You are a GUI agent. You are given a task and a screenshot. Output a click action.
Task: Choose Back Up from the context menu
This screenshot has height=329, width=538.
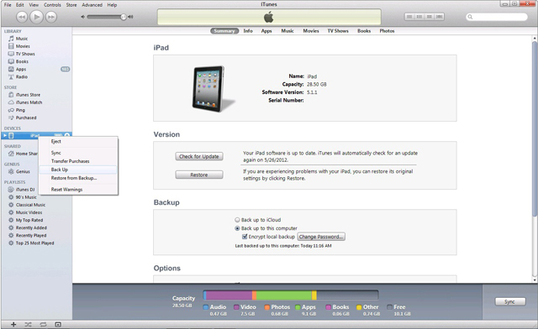click(78, 170)
